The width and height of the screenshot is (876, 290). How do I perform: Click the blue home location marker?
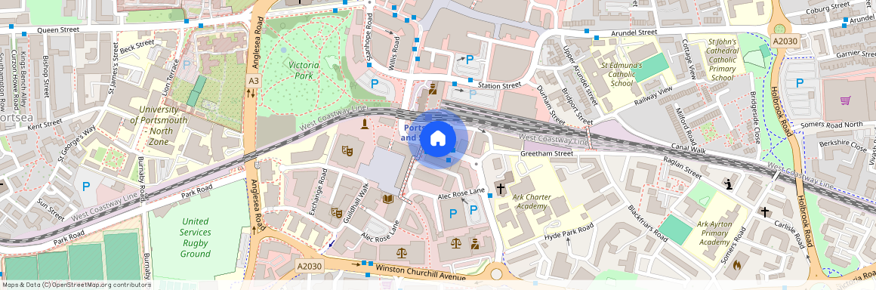pos(437,138)
